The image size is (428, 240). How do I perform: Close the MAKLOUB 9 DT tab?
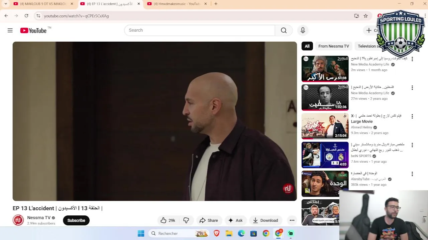[x=72, y=4]
